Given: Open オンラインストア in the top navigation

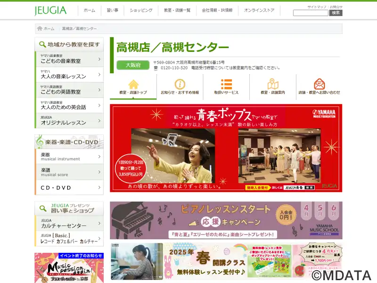Looking at the screenshot, I should coord(259,10).
